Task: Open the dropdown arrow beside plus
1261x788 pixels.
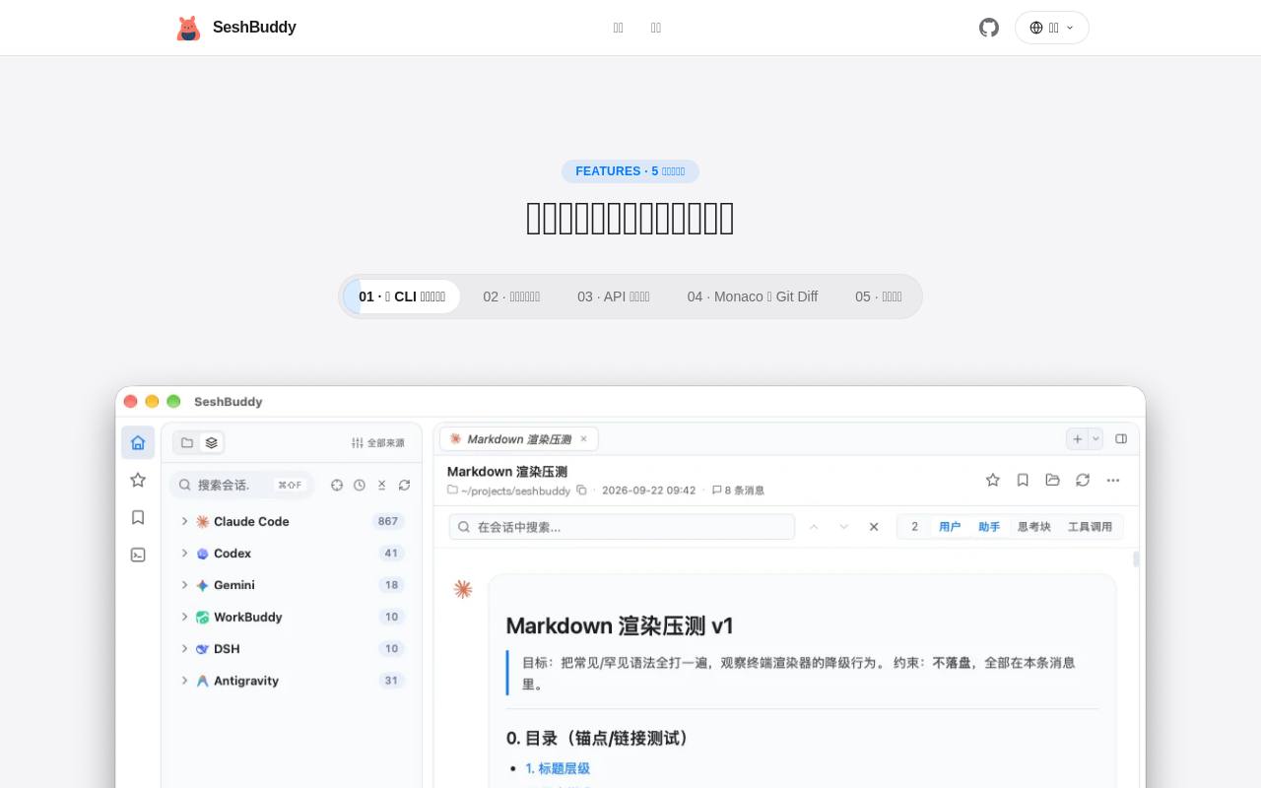Action: click(x=1095, y=438)
